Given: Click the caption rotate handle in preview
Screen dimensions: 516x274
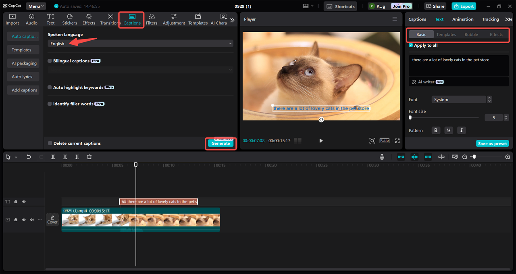Looking at the screenshot, I should pos(321,120).
